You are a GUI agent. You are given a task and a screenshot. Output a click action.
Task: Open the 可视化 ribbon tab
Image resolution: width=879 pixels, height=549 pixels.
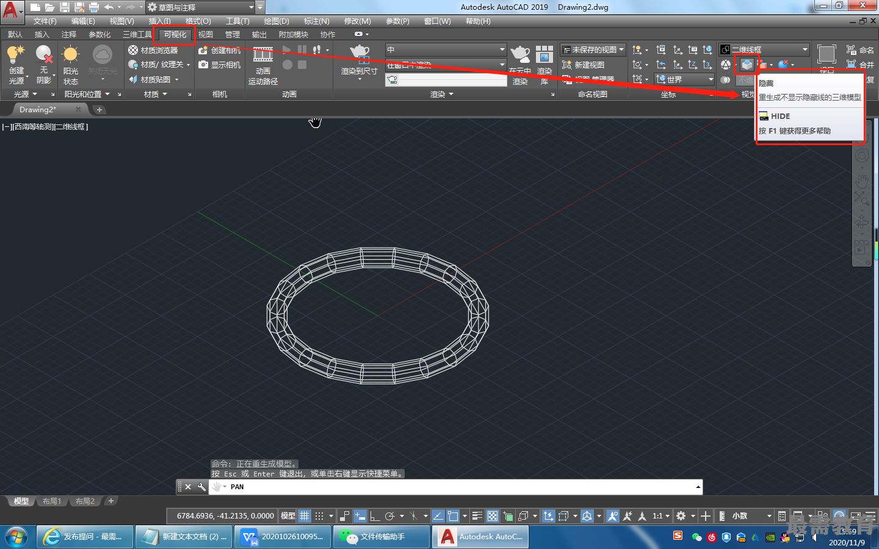[x=175, y=35]
